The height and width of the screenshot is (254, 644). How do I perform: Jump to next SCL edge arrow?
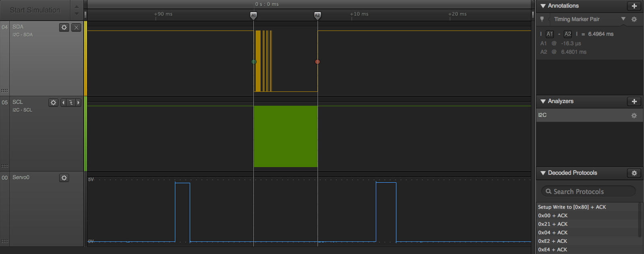pyautogui.click(x=78, y=102)
